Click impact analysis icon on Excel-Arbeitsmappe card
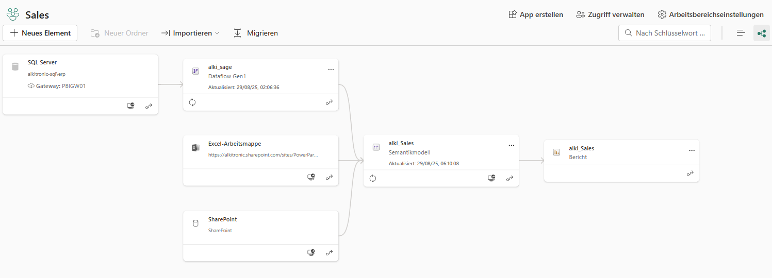The height and width of the screenshot is (278, 772). 311,177
